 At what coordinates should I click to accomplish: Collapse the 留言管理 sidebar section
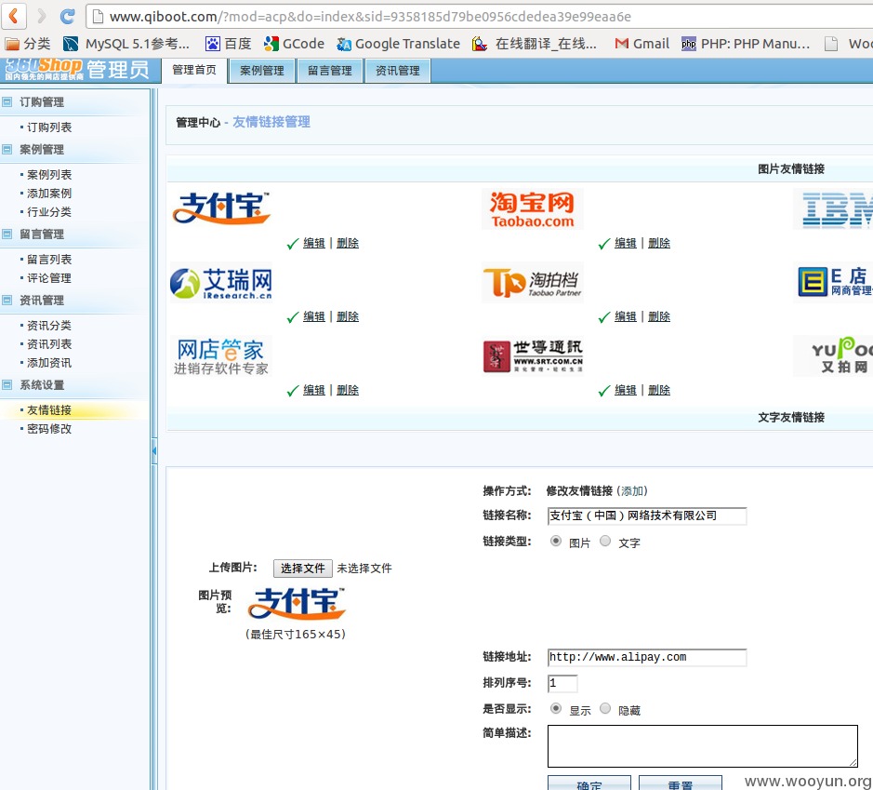coord(7,234)
